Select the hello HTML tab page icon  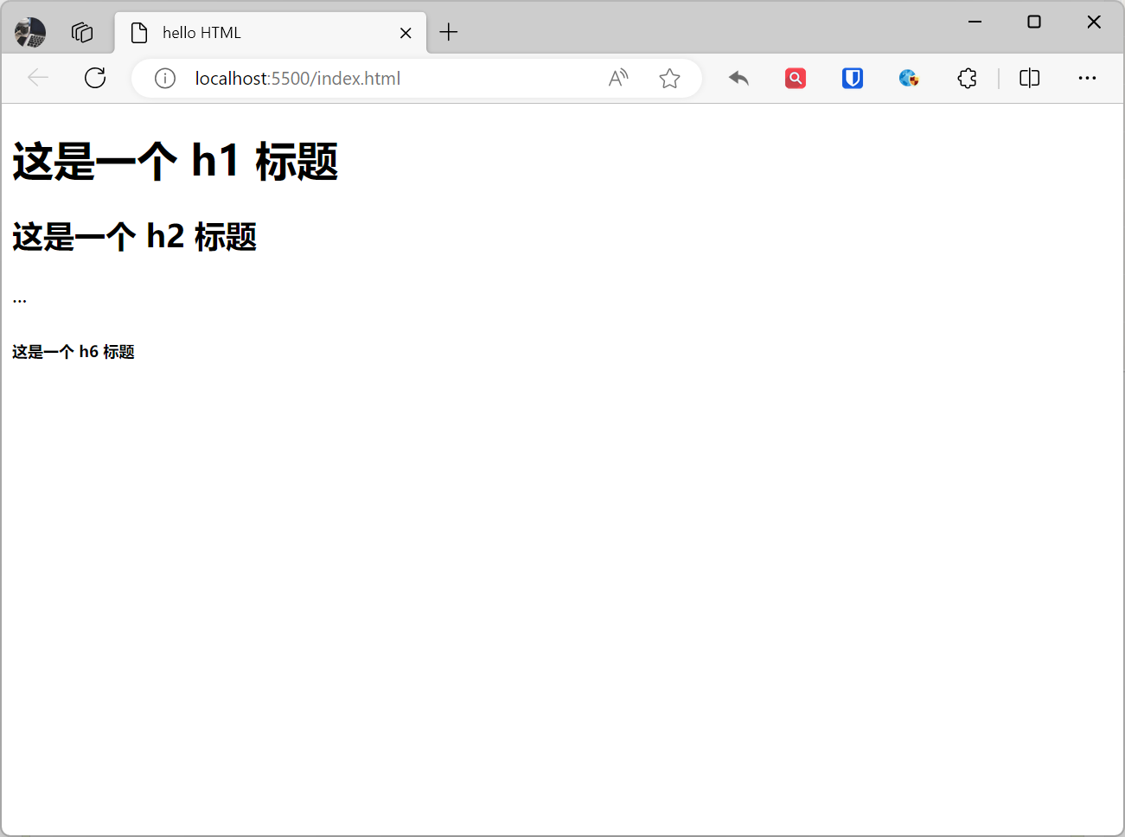[139, 32]
